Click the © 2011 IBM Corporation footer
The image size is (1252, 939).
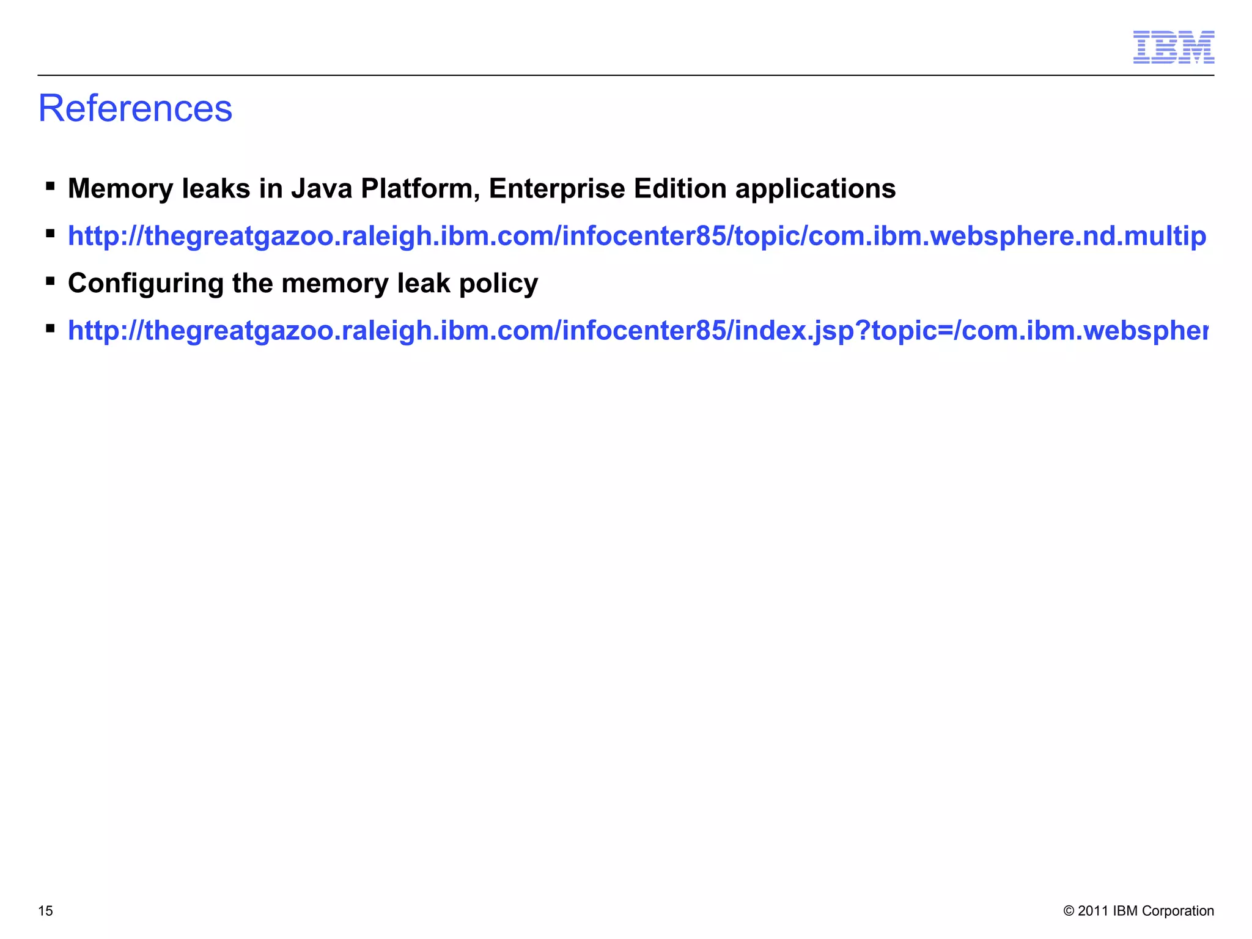pos(1139,911)
